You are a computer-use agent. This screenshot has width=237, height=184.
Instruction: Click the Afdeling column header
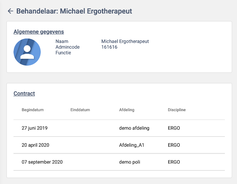(127, 110)
